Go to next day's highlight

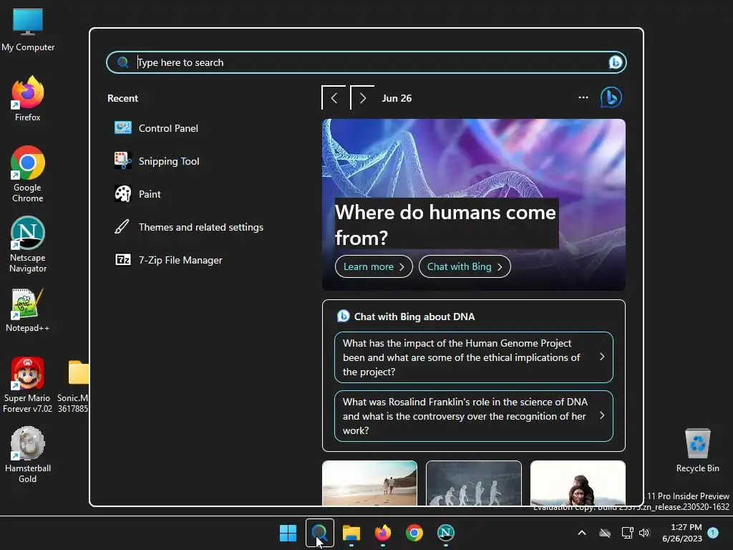(x=362, y=97)
